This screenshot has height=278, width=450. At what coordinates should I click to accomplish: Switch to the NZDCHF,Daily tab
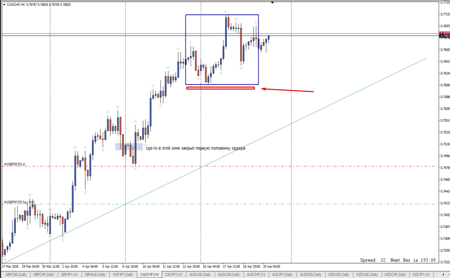(395, 274)
